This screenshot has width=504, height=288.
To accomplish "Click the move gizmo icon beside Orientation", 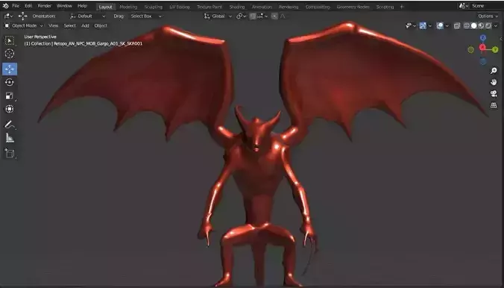I will point(22,16).
